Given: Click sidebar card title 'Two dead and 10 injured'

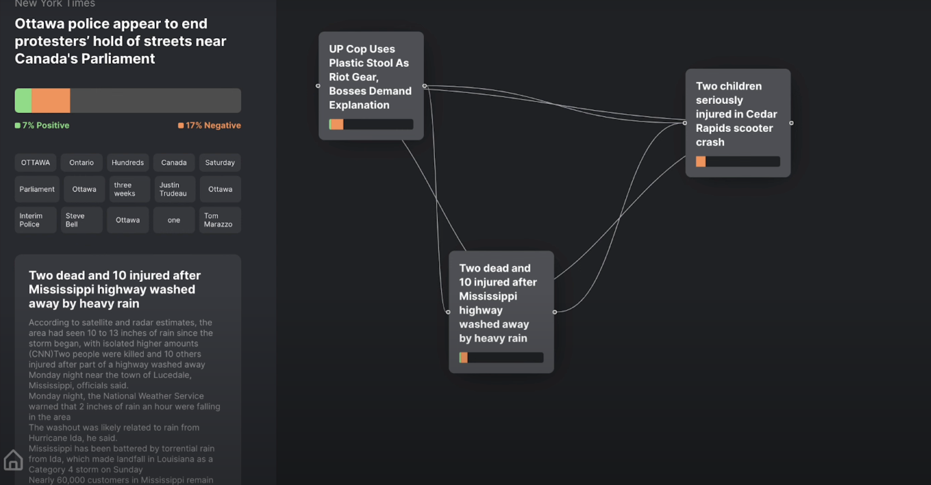Looking at the screenshot, I should pos(115,289).
